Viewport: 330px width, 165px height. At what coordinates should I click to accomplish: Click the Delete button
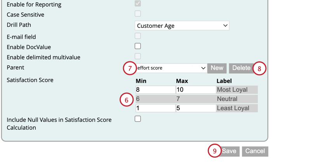point(241,68)
